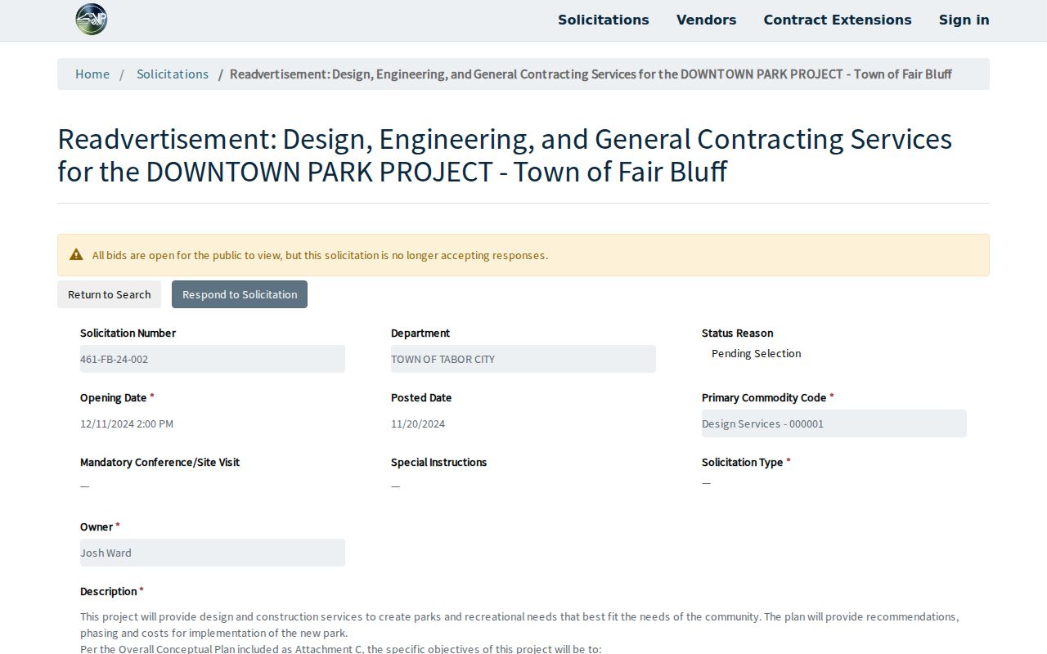Follow the Home breadcrumb link
Image resolution: width=1047 pixels, height=654 pixels.
click(x=92, y=74)
